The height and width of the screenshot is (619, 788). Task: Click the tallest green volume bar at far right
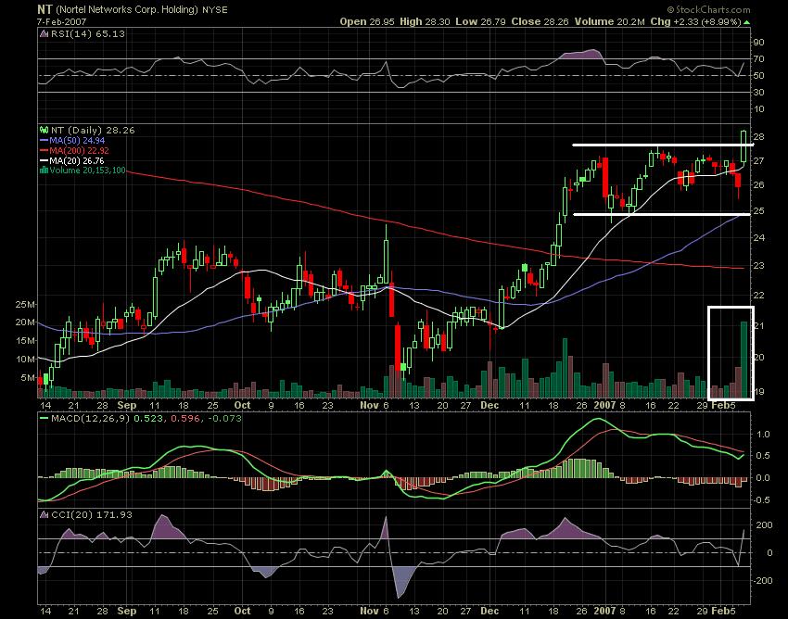(744, 360)
